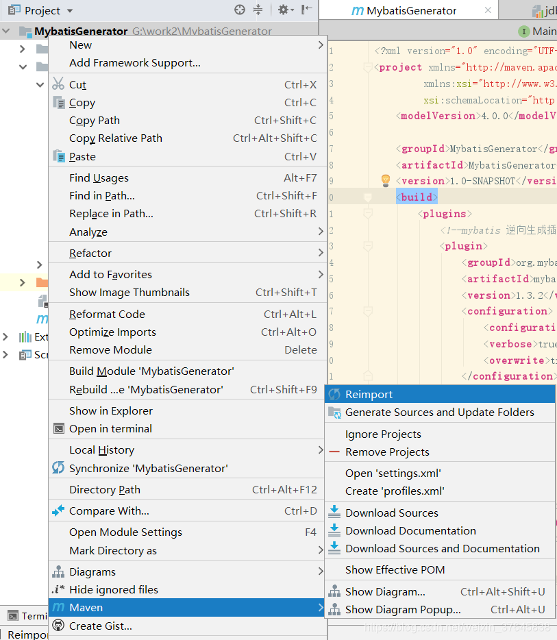Open the New submenu
Viewport: 557px width, 640px height.
point(188,45)
